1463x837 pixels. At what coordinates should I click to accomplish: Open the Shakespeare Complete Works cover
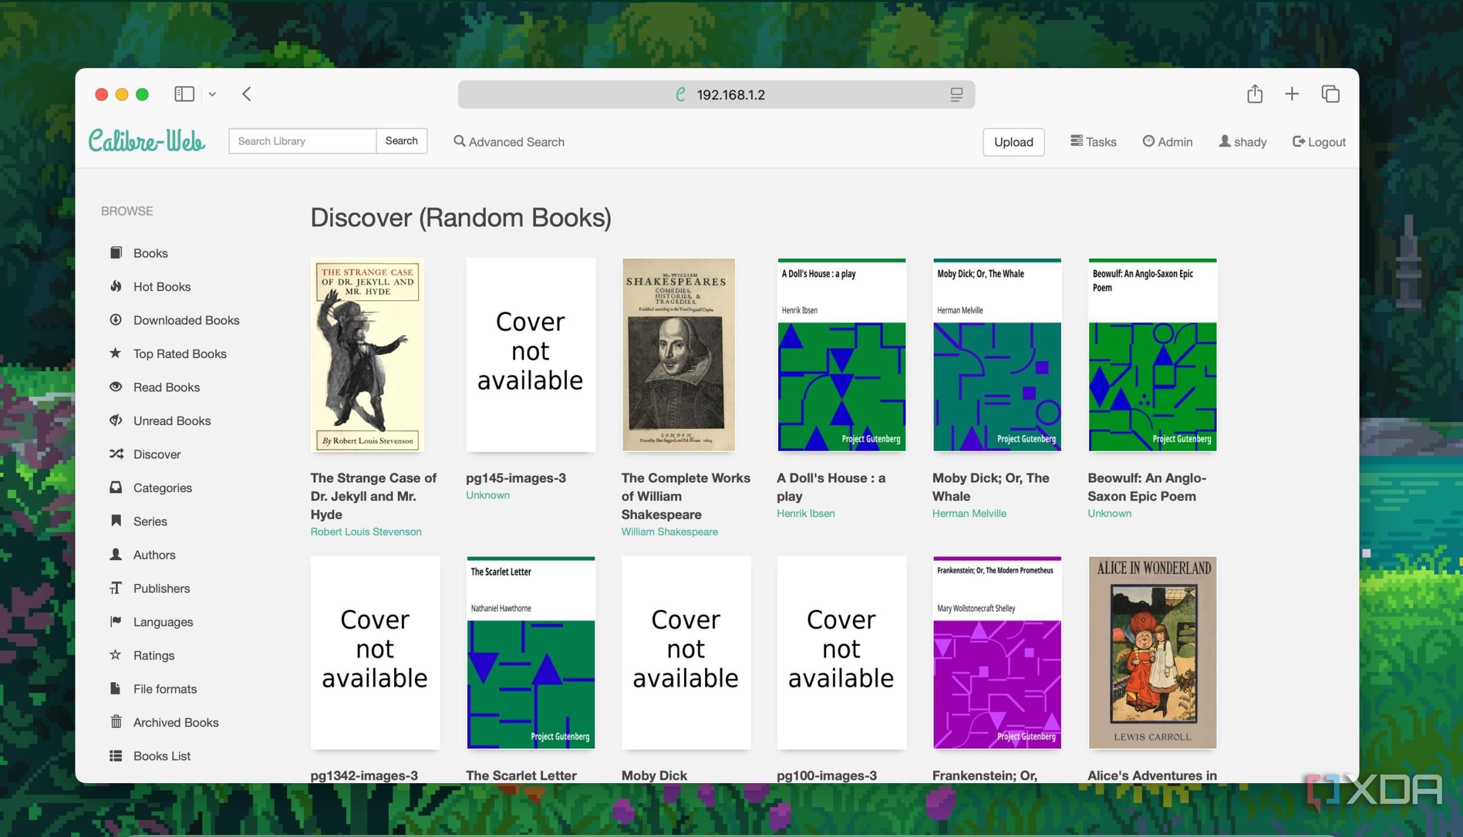tap(678, 355)
